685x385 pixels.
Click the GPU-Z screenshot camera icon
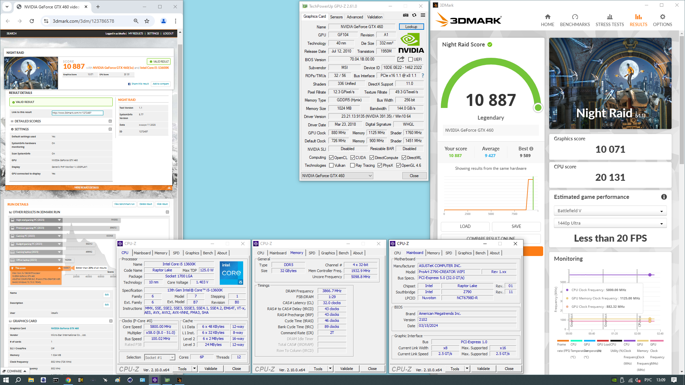tap(405, 15)
